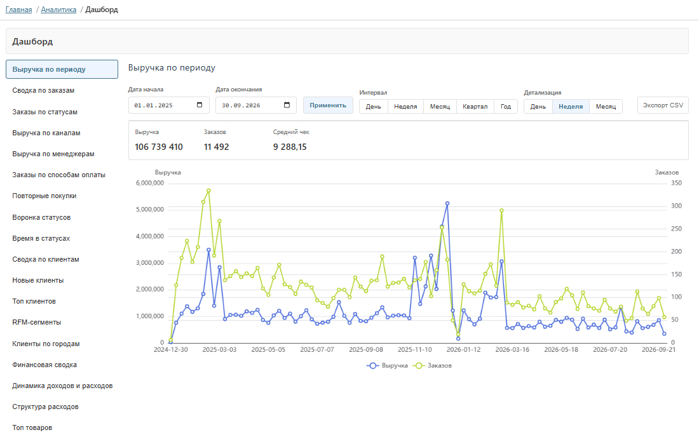
Task: Open Динамика доходов и расходов report
Action: (62, 386)
